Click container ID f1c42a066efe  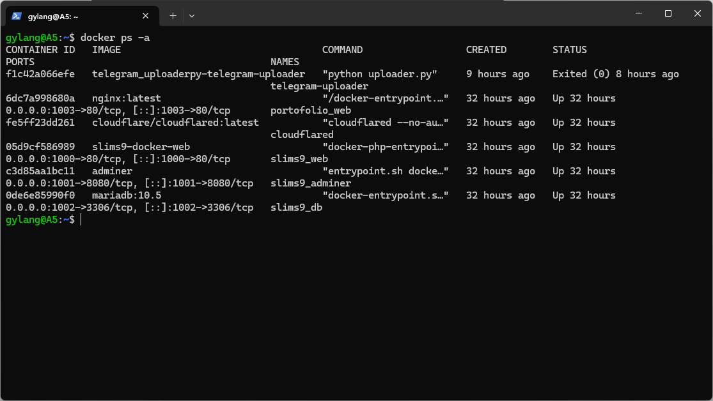click(x=40, y=74)
